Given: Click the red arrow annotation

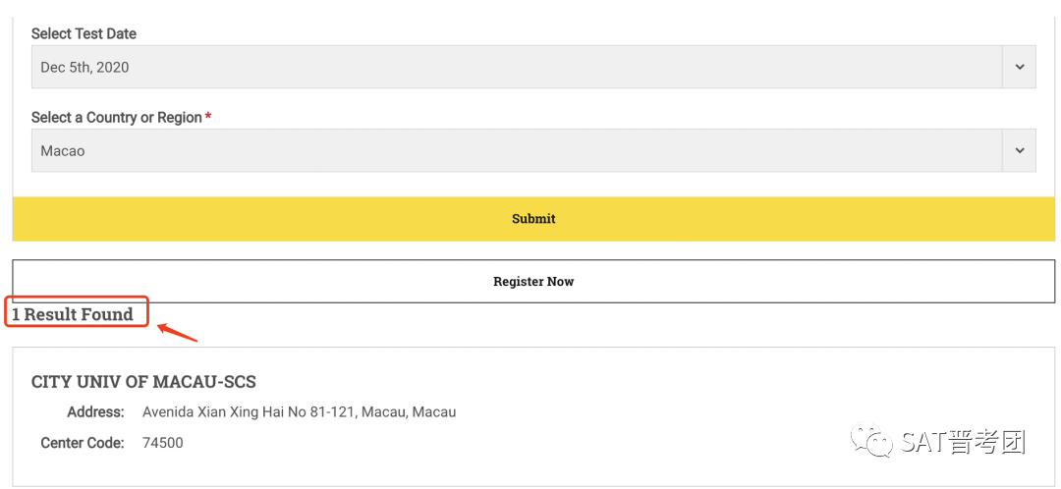Looking at the screenshot, I should tap(178, 333).
